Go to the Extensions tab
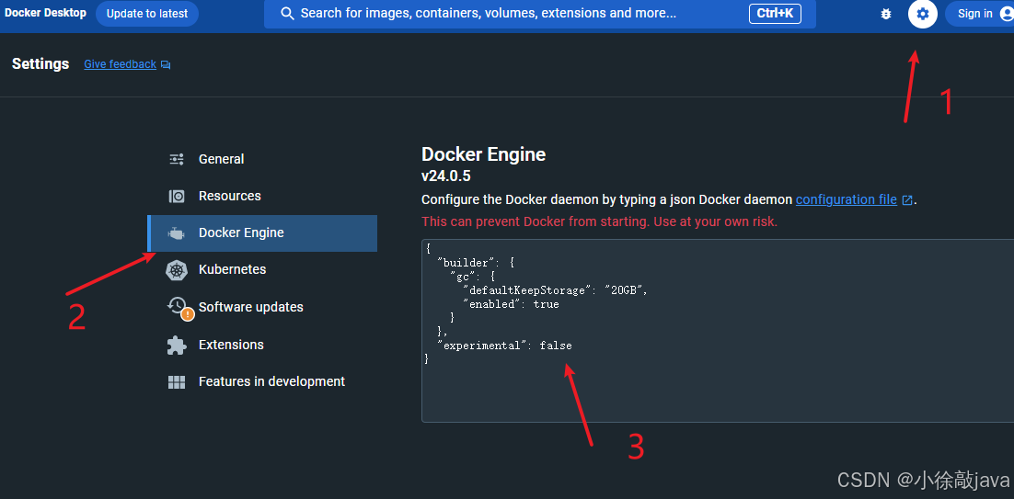 [262, 345]
